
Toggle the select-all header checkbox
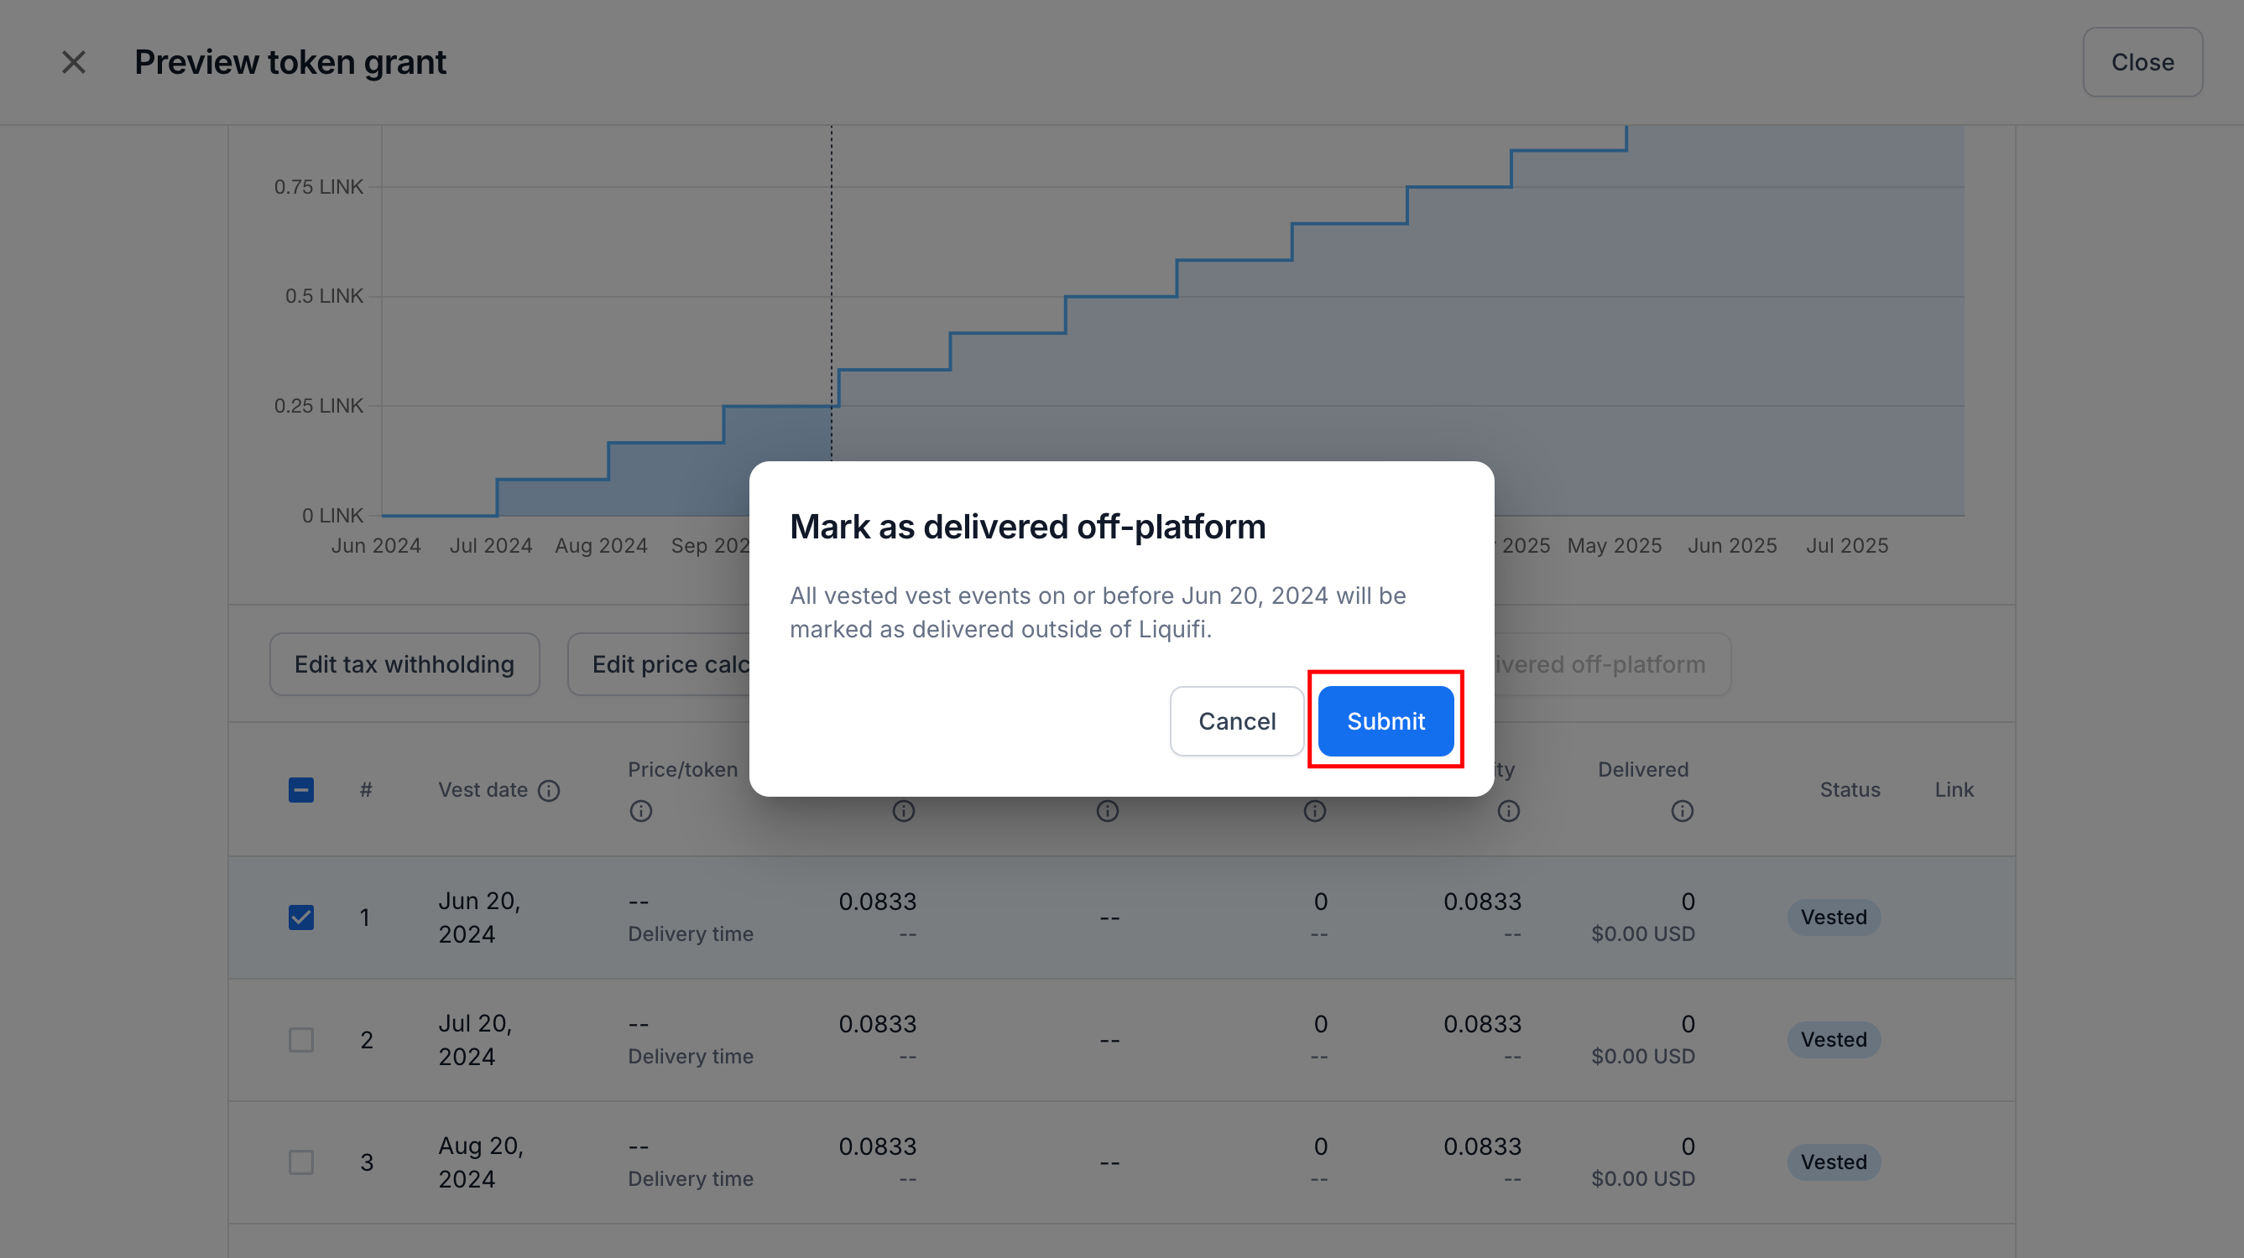pos(301,790)
